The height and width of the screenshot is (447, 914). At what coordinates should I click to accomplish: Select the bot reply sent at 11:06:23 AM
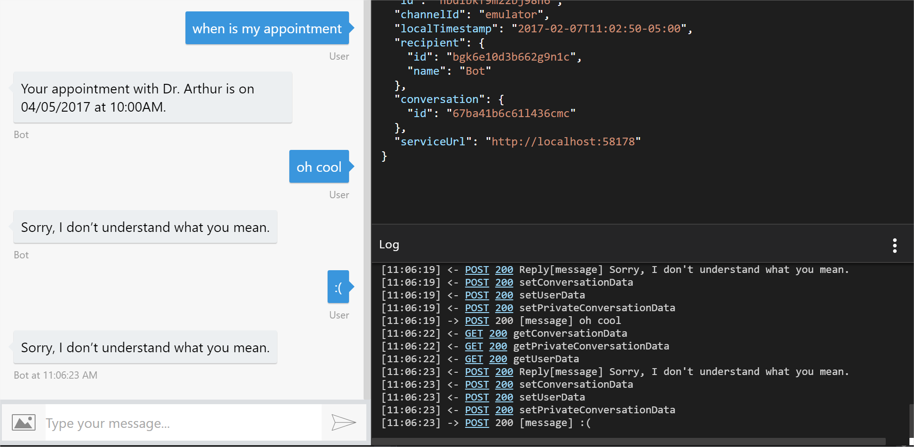(x=145, y=347)
